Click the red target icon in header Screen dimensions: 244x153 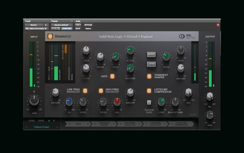point(218,25)
